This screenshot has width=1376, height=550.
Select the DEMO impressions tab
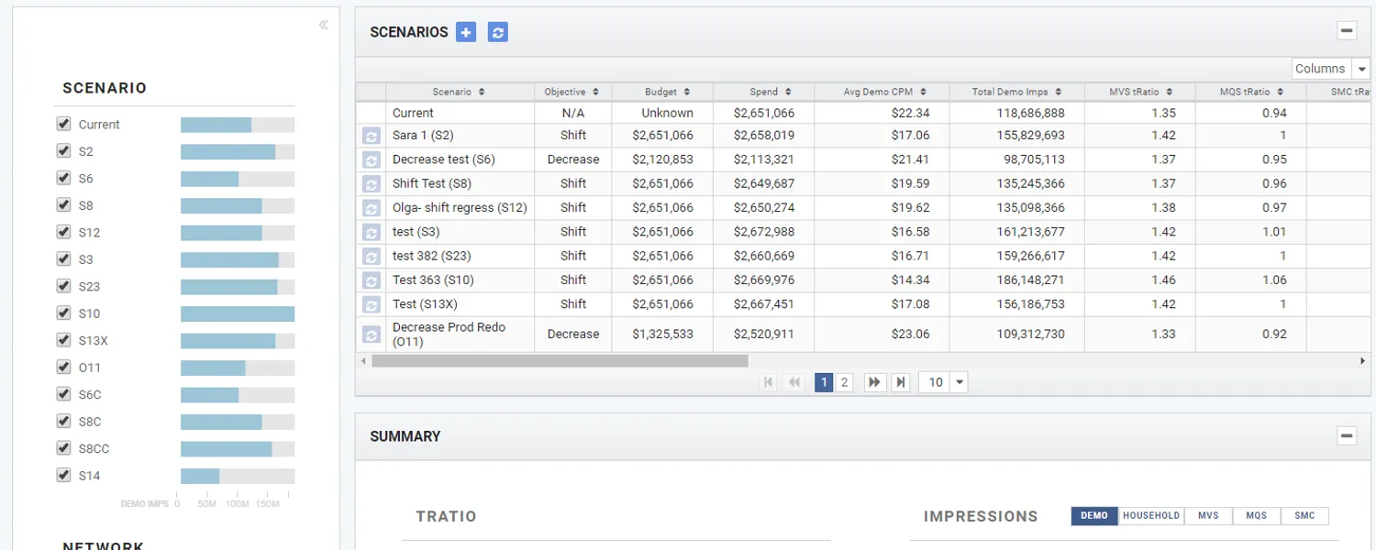point(1094,516)
